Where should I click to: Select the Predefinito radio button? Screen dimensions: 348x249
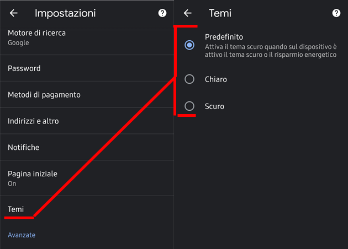coord(189,45)
